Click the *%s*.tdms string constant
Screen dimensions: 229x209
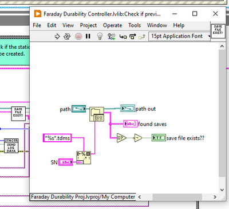coord(57,138)
